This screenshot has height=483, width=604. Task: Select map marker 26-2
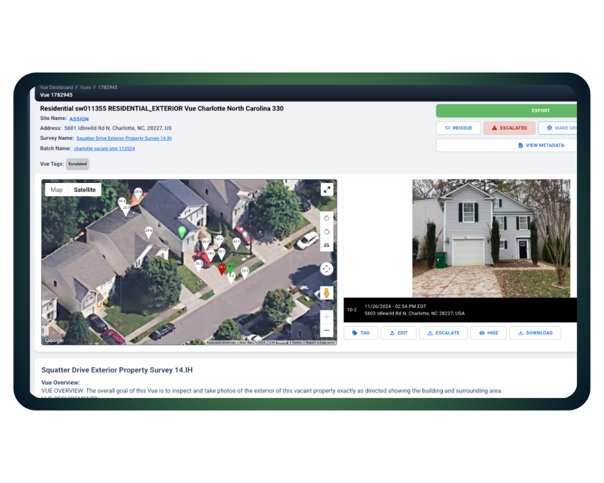pyautogui.click(x=205, y=243)
